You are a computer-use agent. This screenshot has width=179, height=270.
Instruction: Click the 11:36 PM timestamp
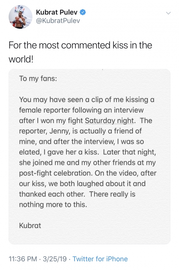23,259
